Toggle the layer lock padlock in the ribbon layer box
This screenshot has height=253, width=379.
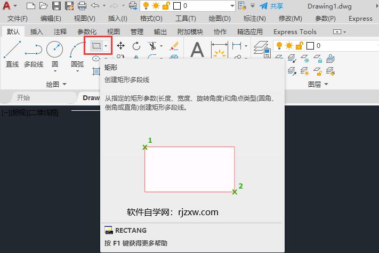(300, 45)
